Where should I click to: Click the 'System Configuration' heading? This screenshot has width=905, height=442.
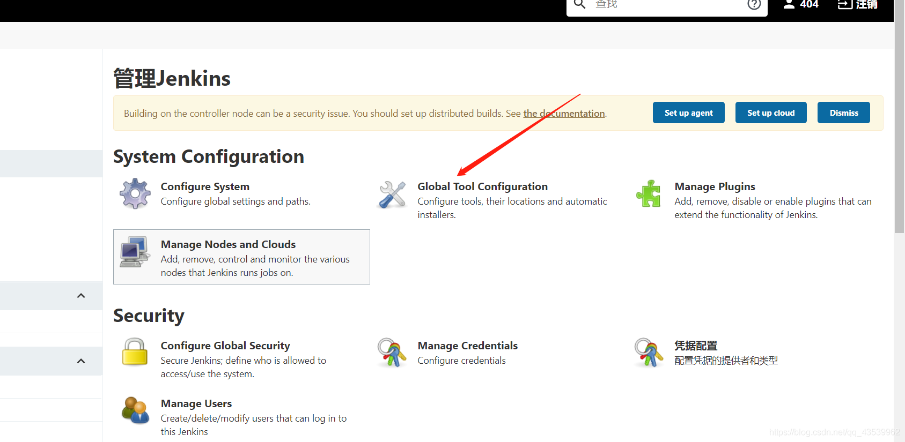tap(209, 156)
